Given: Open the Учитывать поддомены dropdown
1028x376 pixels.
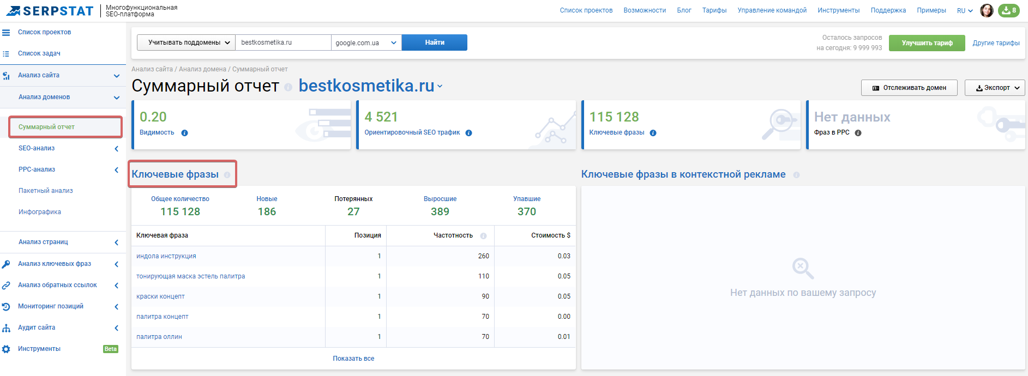Looking at the screenshot, I should tap(186, 43).
